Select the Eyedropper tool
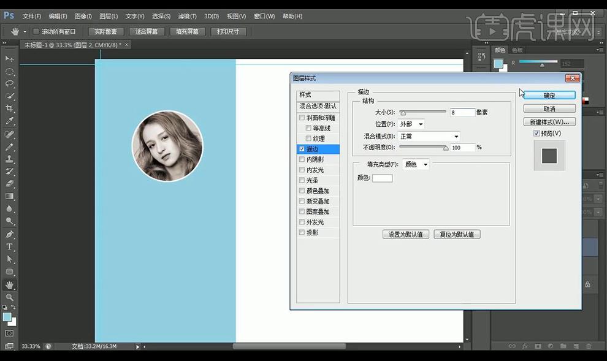Viewport: 607px width, 361px height. [x=9, y=121]
